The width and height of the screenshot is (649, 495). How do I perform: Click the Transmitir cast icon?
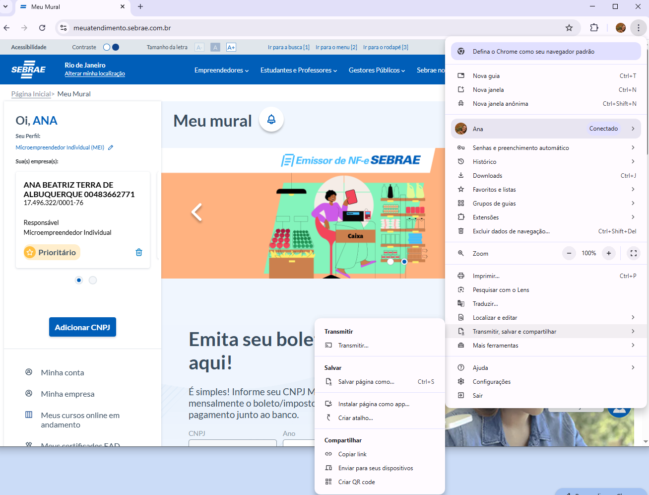(x=328, y=345)
